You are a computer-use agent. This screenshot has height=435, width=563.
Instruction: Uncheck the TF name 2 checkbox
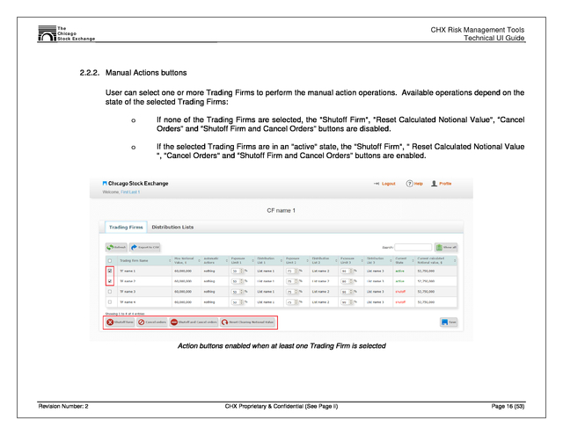pos(110,281)
